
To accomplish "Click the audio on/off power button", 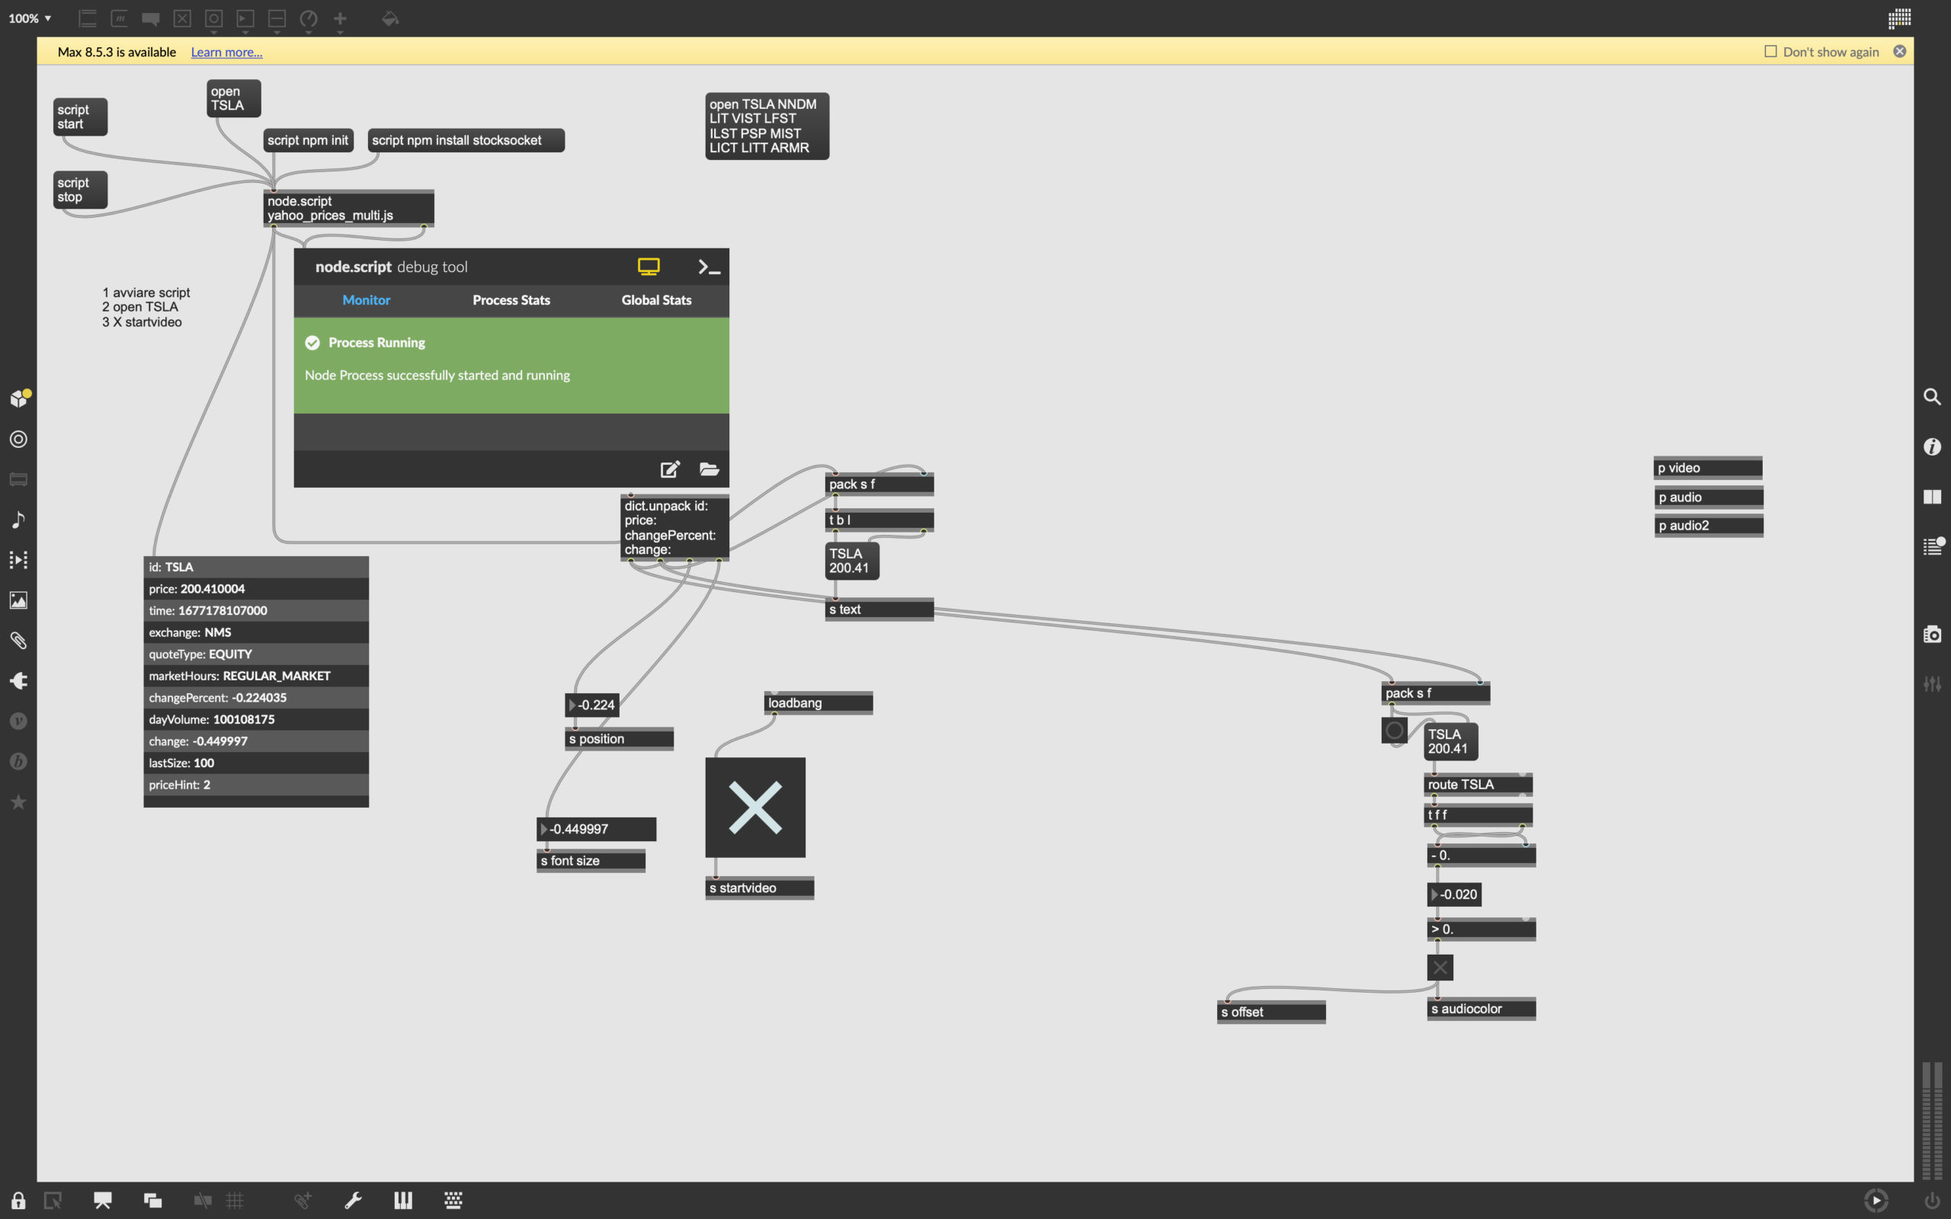I will [x=1932, y=1201].
